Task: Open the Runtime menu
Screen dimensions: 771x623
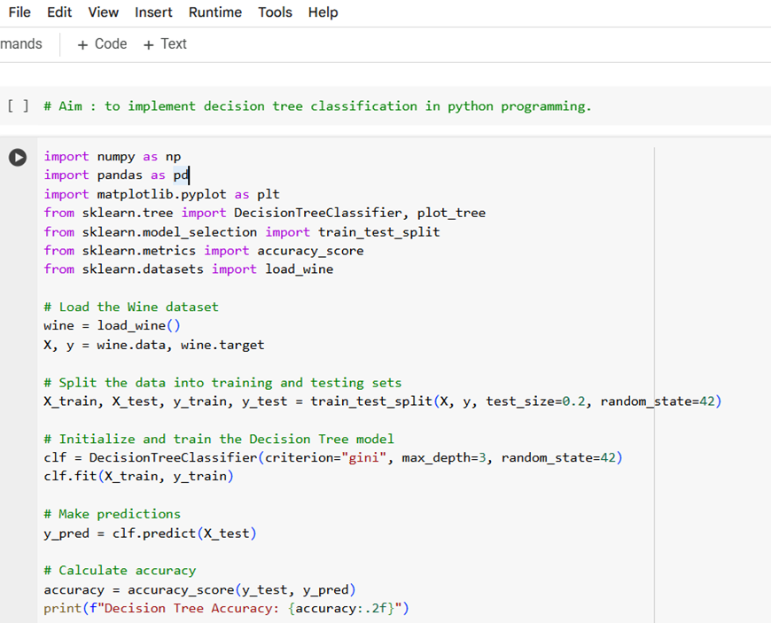Action: click(x=215, y=12)
